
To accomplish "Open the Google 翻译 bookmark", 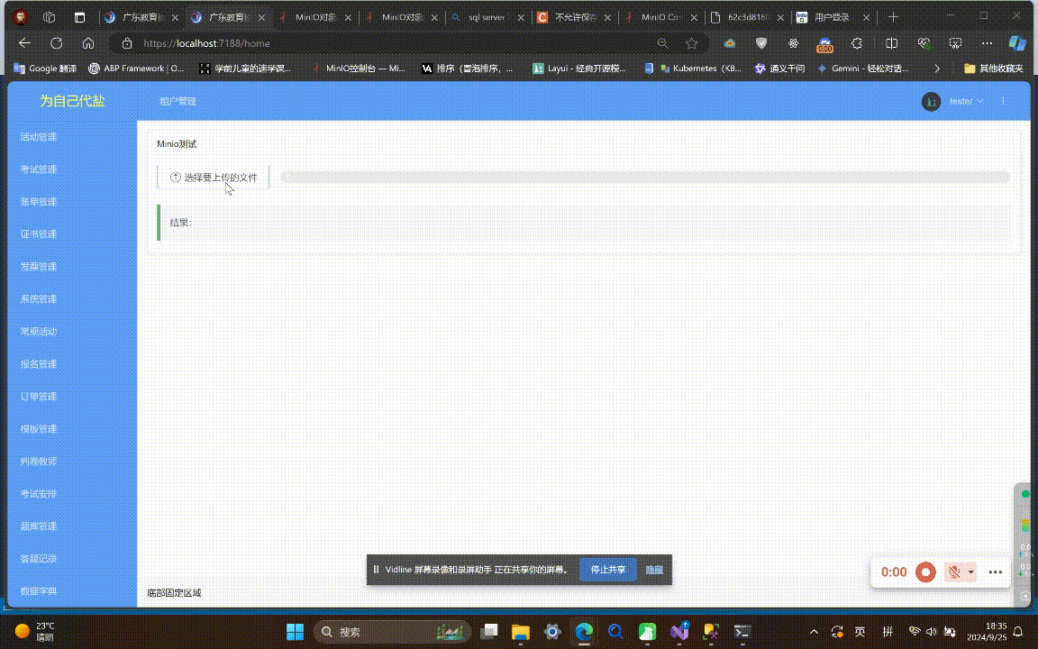I will [45, 69].
